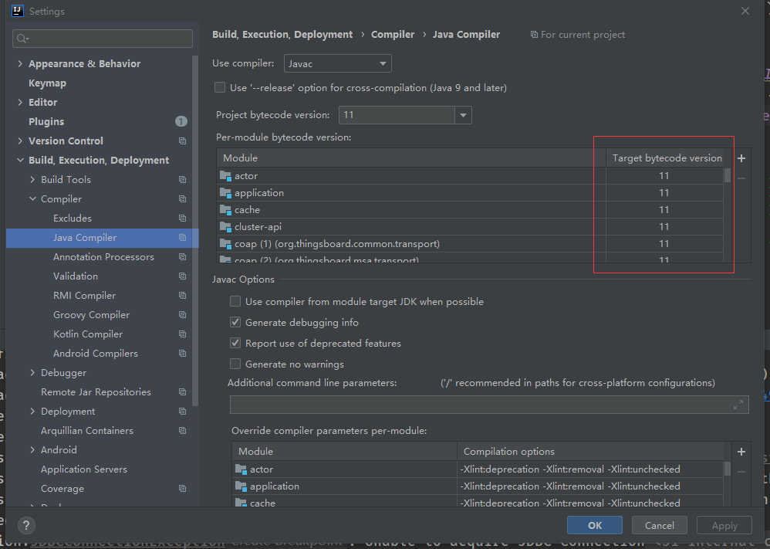Open Application Servers settings
The width and height of the screenshot is (770, 549).
(84, 469)
